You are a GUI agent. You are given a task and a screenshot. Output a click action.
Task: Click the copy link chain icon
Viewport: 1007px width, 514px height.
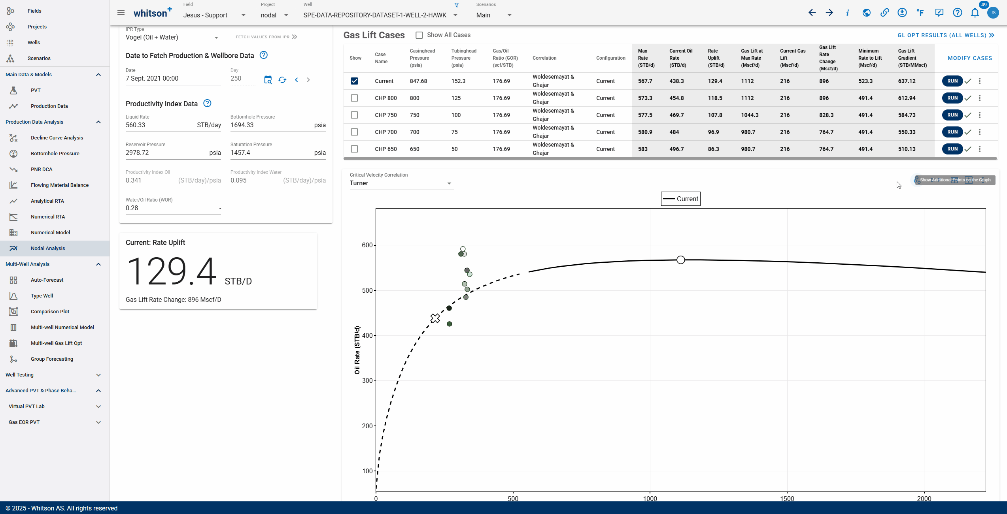click(x=884, y=13)
